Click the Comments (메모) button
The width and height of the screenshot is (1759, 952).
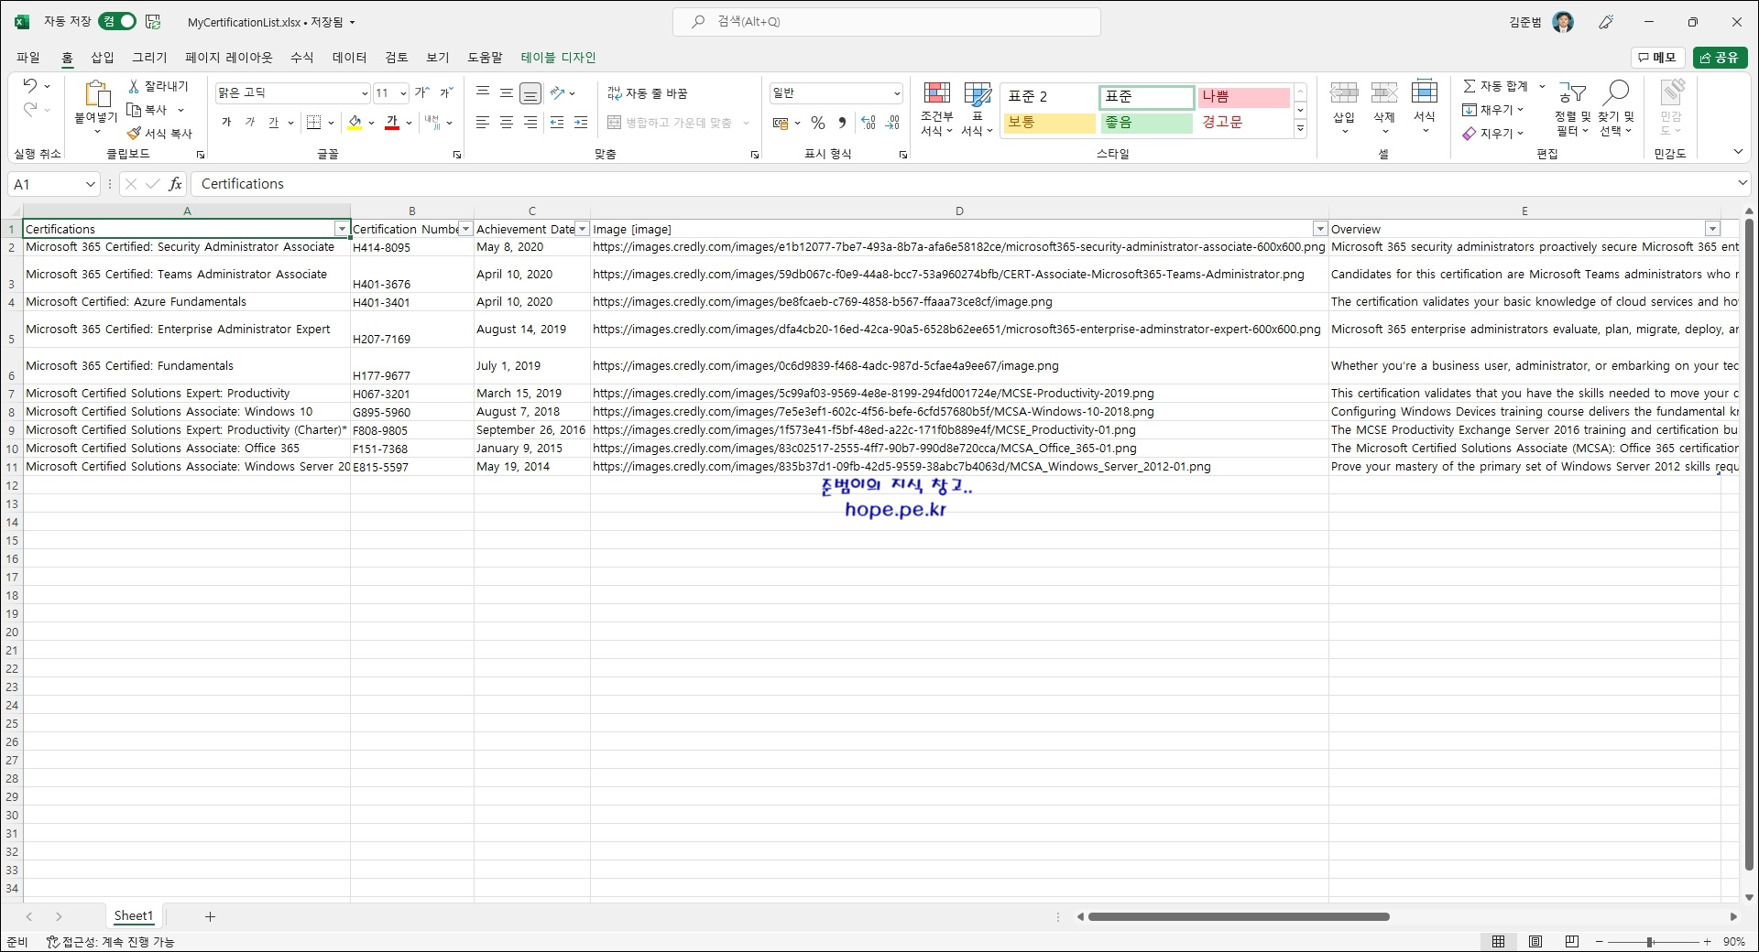1657,58
